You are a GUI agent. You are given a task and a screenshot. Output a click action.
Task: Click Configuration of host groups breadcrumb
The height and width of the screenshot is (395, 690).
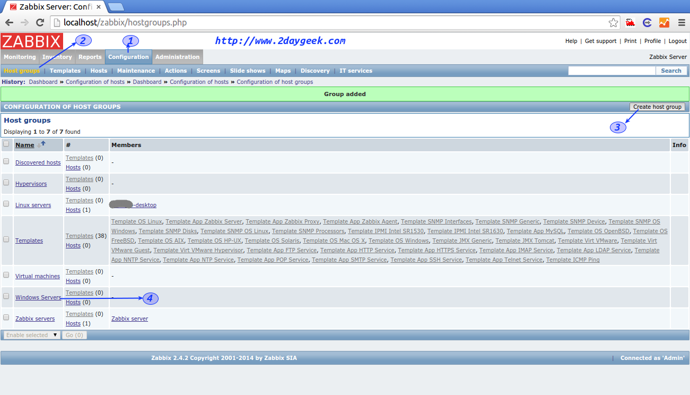point(275,82)
